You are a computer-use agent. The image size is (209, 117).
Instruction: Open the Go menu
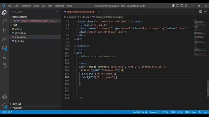[43, 6]
